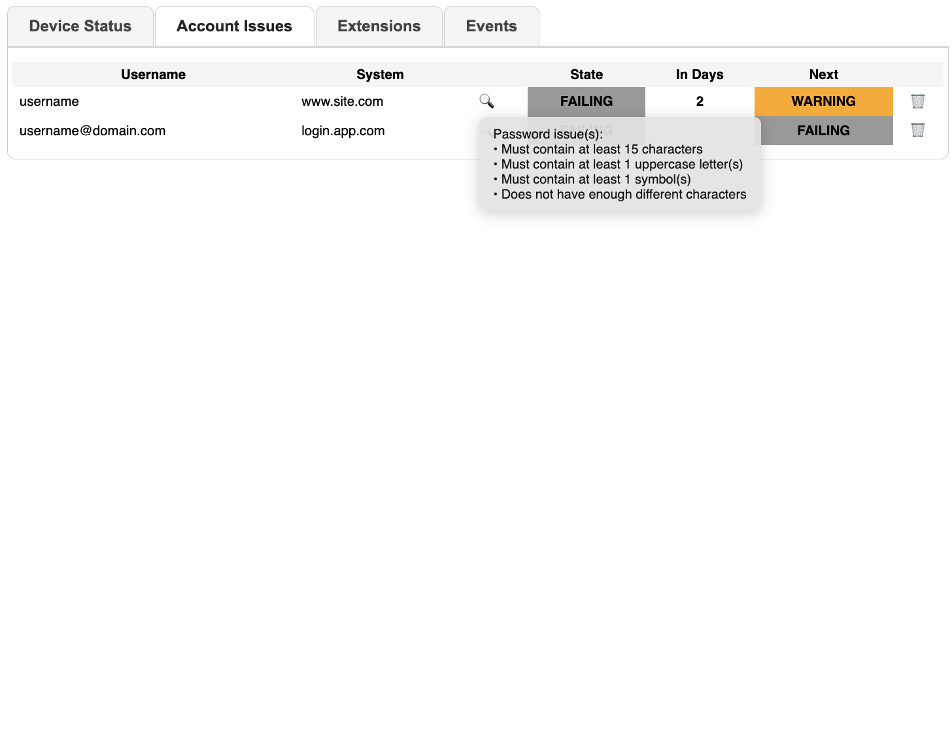
Task: Click the In Days value 2
Action: click(x=700, y=101)
